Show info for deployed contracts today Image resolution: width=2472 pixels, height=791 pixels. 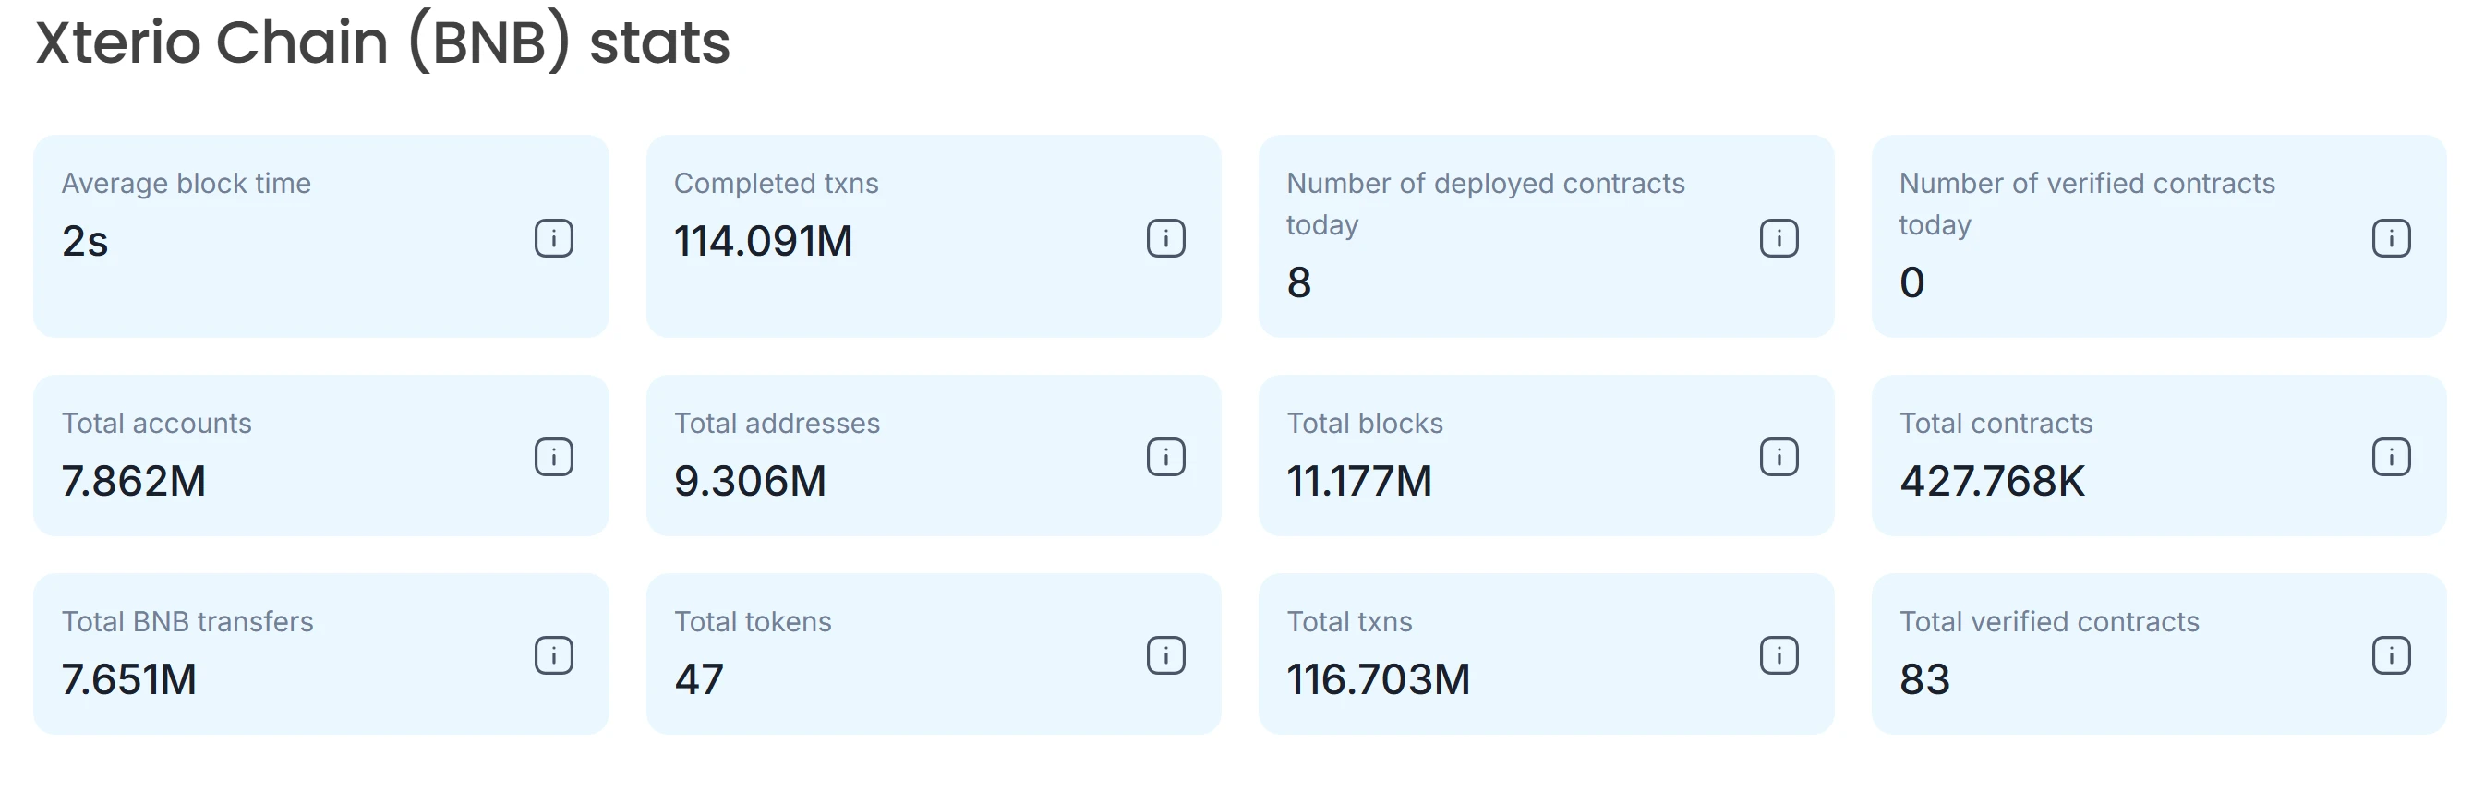coord(1779,238)
